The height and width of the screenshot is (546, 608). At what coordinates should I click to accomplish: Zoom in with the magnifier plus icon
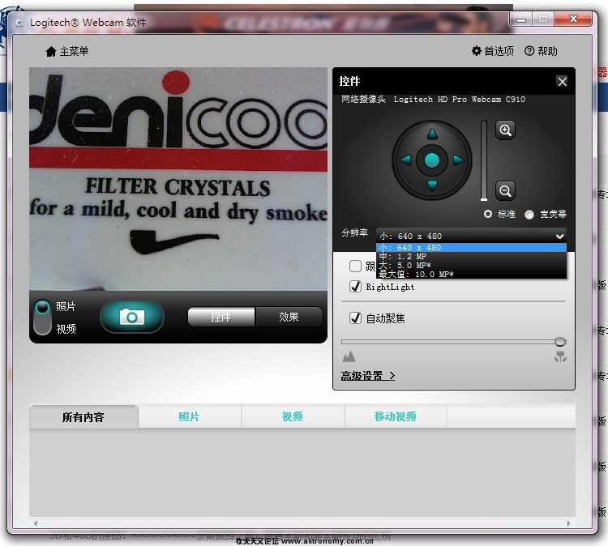[505, 130]
